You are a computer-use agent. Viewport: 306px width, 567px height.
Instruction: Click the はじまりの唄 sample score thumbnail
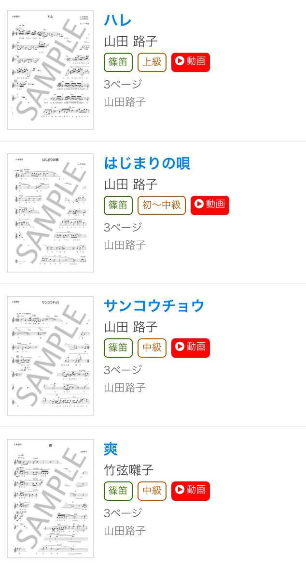[51, 213]
